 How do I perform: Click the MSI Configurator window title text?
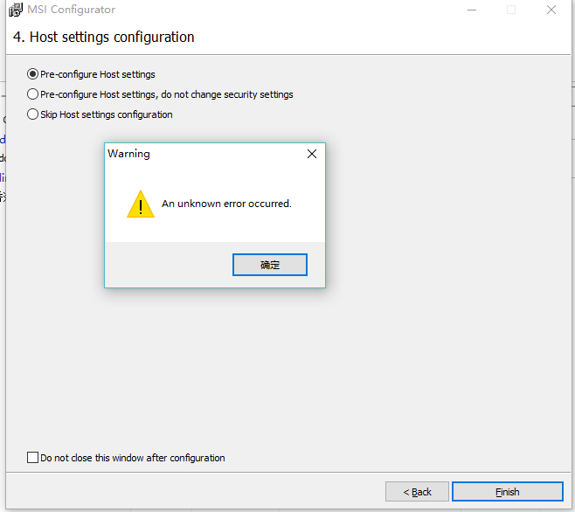(x=71, y=10)
